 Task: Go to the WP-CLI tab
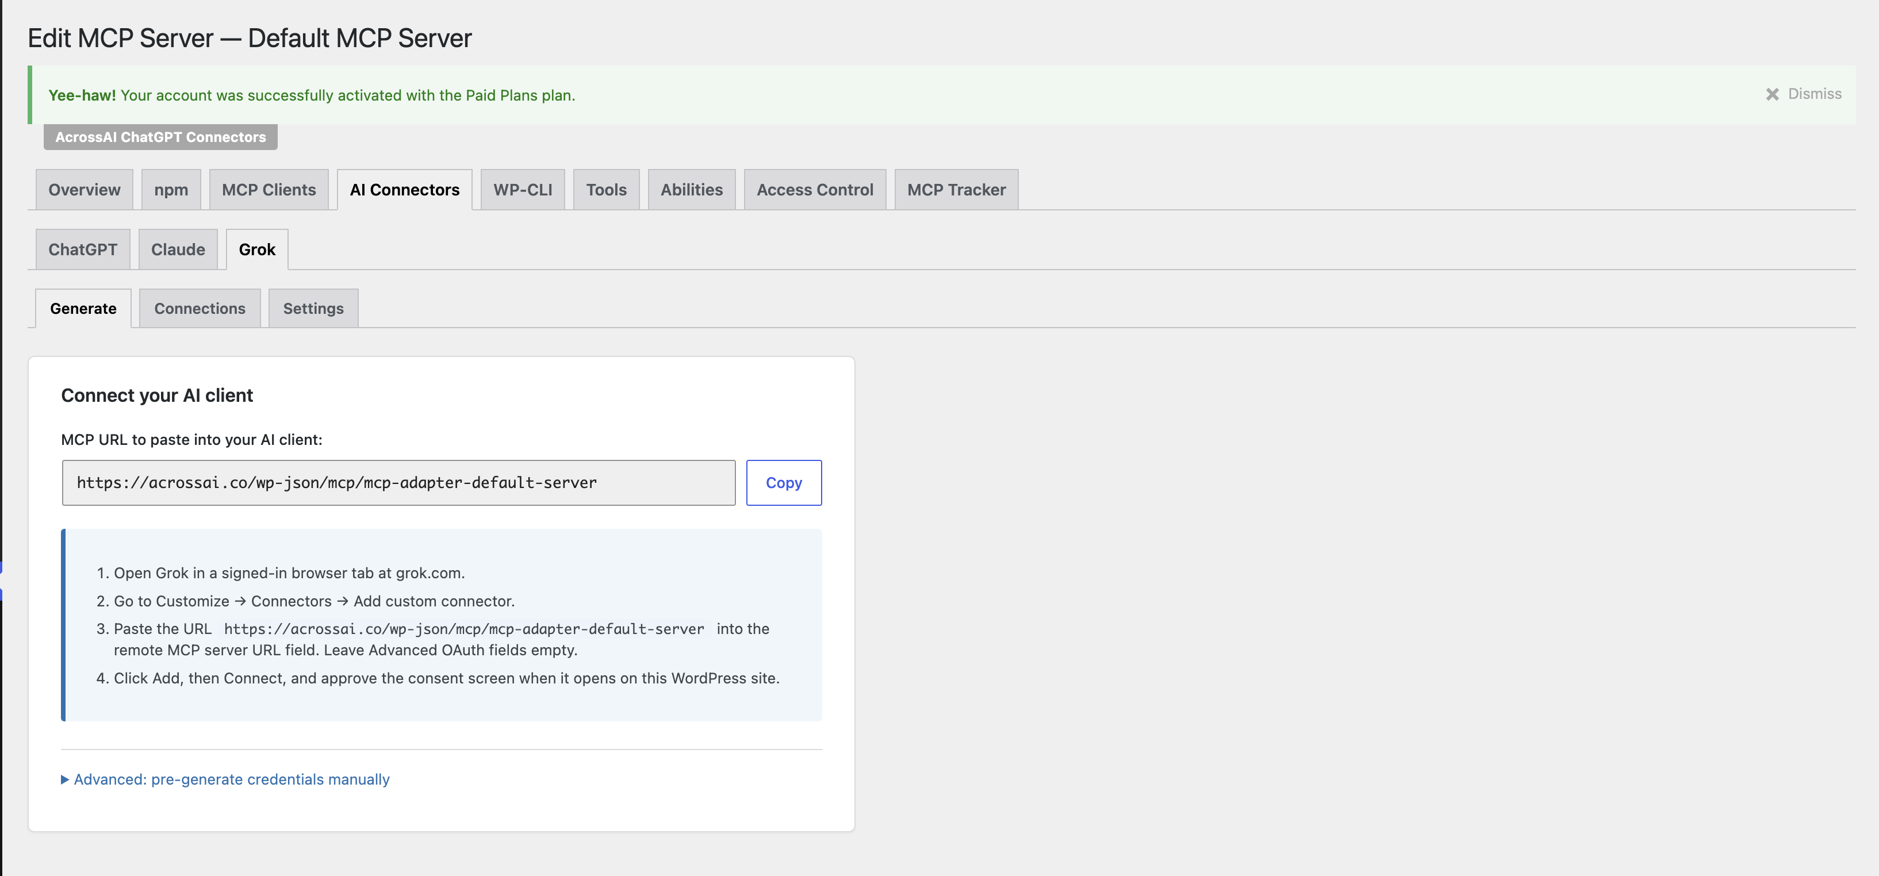pyautogui.click(x=523, y=190)
